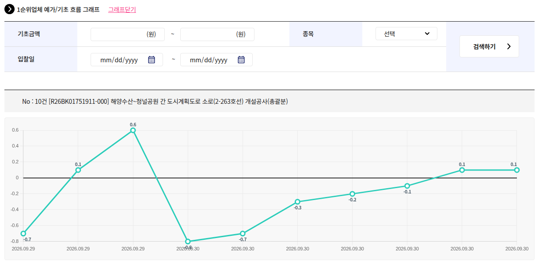Select the 0.6 peak data point on the chart
Image resolution: width=539 pixels, height=265 pixels.
tap(133, 130)
